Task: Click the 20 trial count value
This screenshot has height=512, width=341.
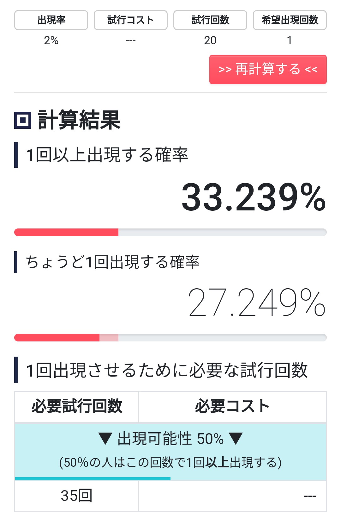Action: point(210,41)
